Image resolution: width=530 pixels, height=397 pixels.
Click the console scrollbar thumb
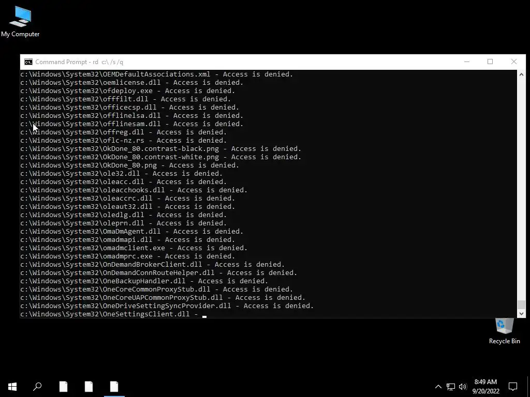521,304
